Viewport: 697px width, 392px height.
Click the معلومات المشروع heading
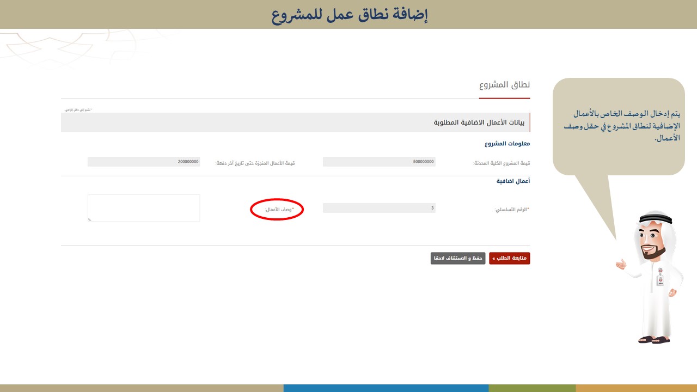[507, 144]
